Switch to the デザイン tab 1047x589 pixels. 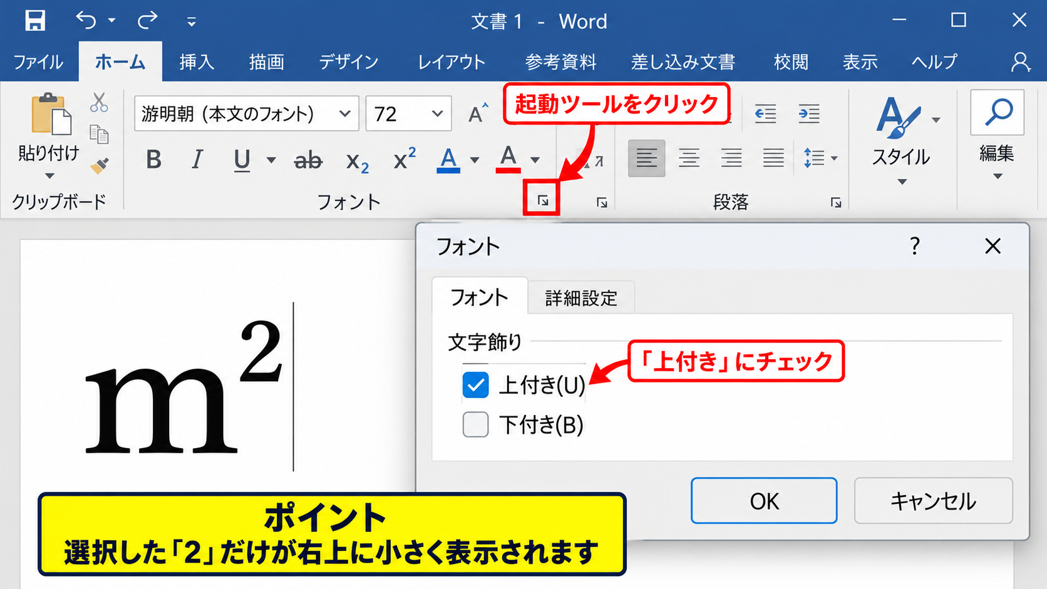tap(349, 62)
